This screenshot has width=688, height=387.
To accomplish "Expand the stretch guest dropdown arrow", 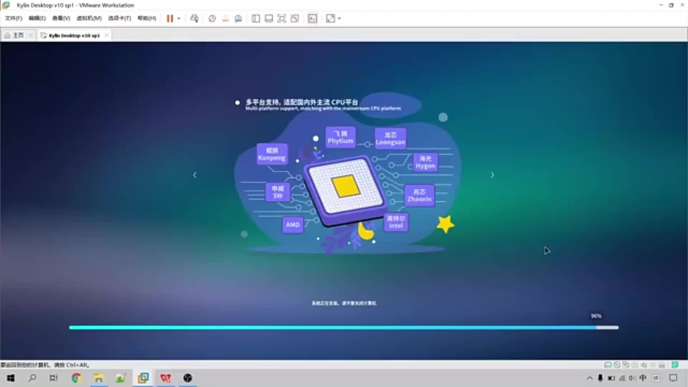I will 339,18.
